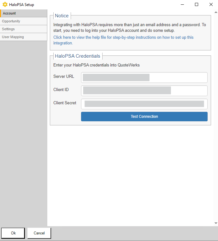Click the Test Connection button

[144, 117]
